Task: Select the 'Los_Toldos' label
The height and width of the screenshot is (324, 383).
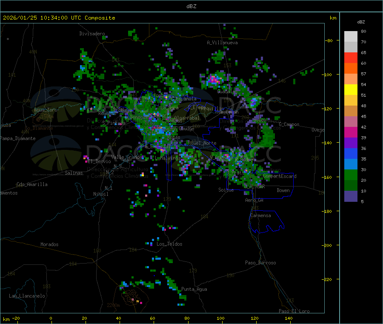Action: click(x=169, y=244)
